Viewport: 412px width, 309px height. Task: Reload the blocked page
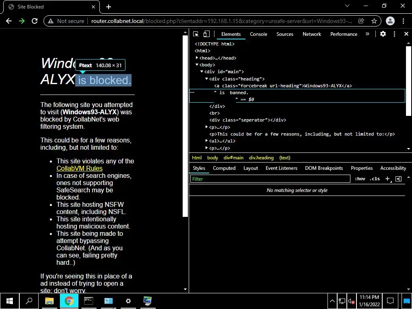pos(35,21)
